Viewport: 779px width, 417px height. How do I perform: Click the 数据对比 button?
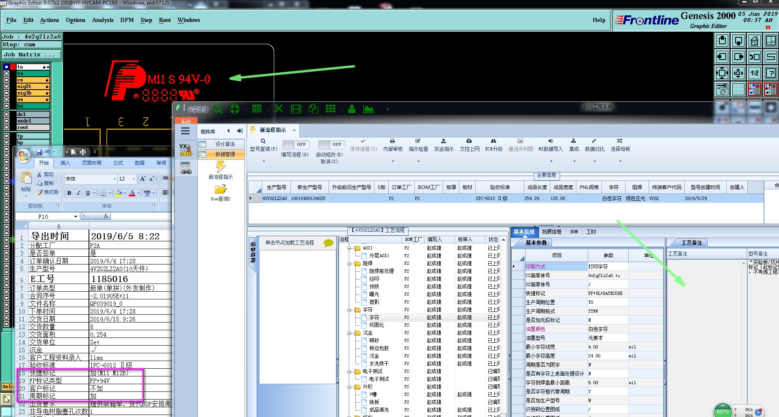(x=595, y=145)
